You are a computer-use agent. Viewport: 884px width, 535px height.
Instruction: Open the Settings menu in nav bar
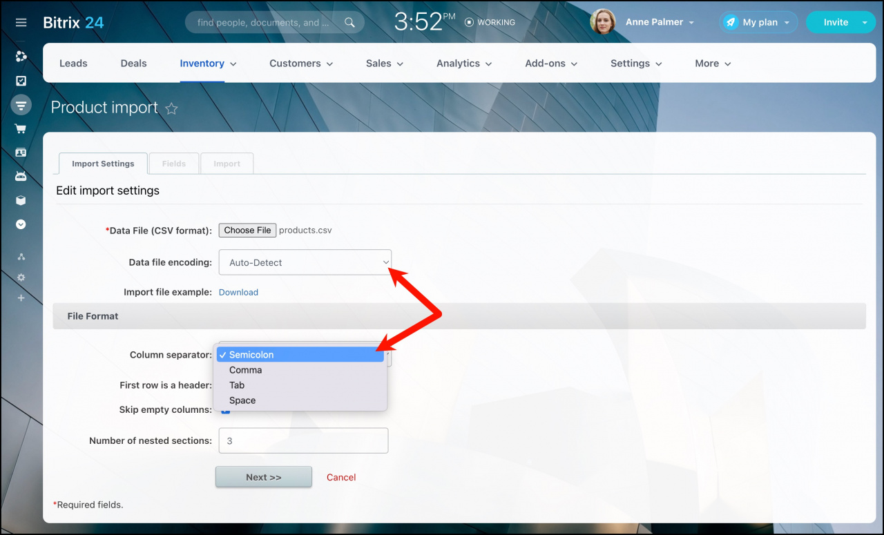coord(636,63)
